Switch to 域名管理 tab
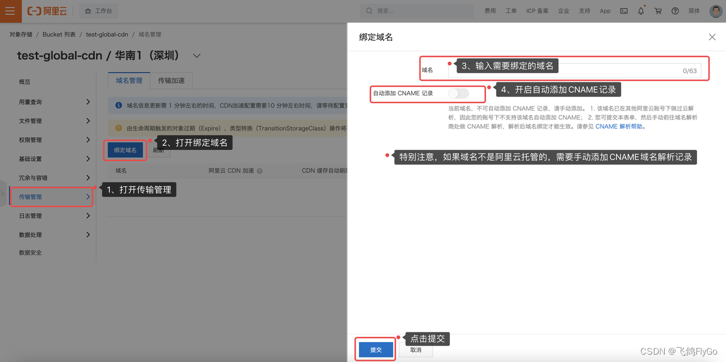 [129, 81]
